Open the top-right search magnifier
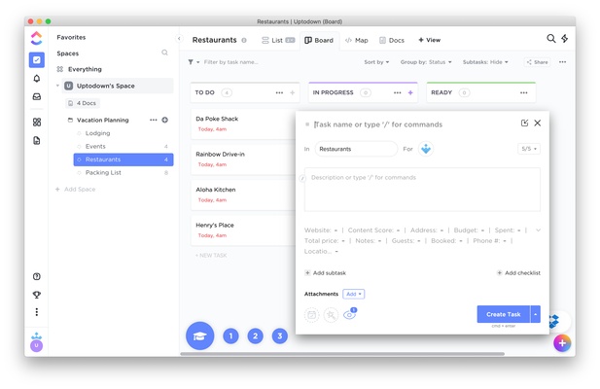600x389 pixels. (551, 38)
